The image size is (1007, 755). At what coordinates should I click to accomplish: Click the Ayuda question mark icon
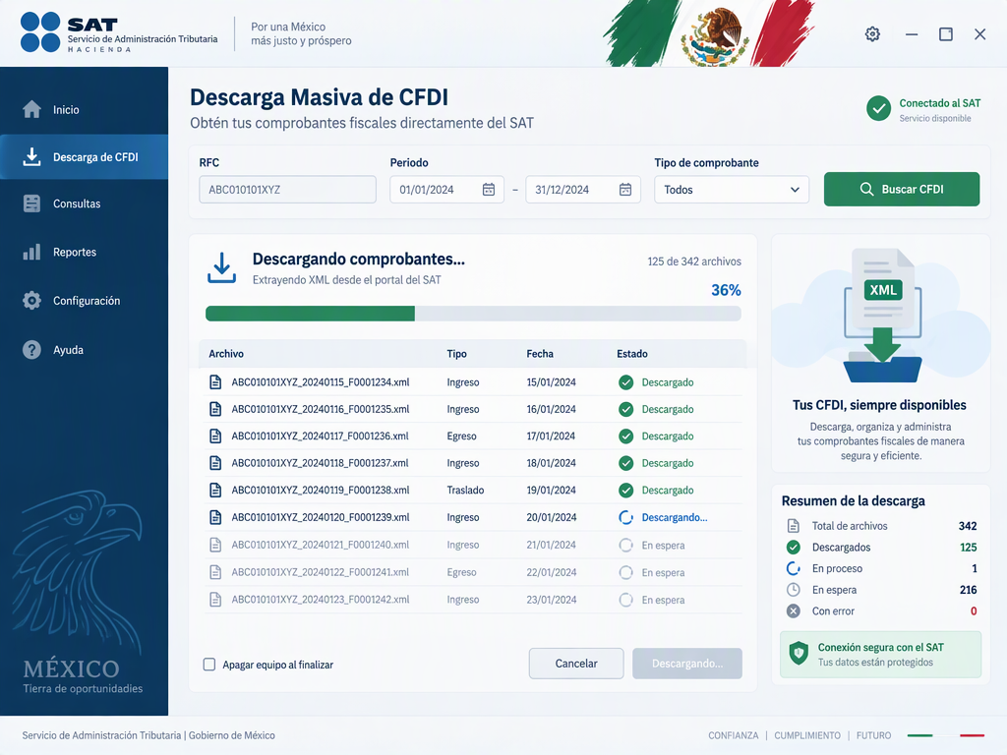tap(31, 350)
